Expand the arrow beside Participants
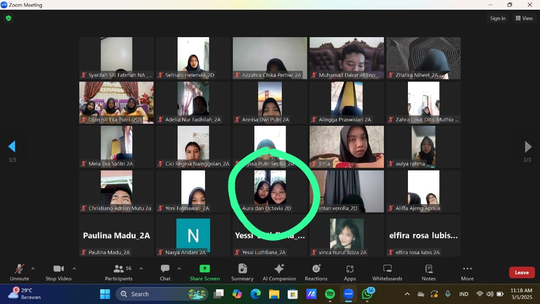 click(x=141, y=269)
